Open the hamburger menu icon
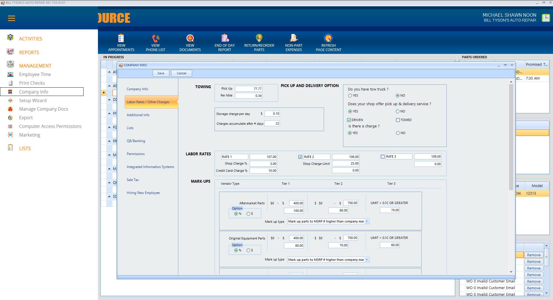Viewport: 553px width, 300px height. (x=12, y=18)
